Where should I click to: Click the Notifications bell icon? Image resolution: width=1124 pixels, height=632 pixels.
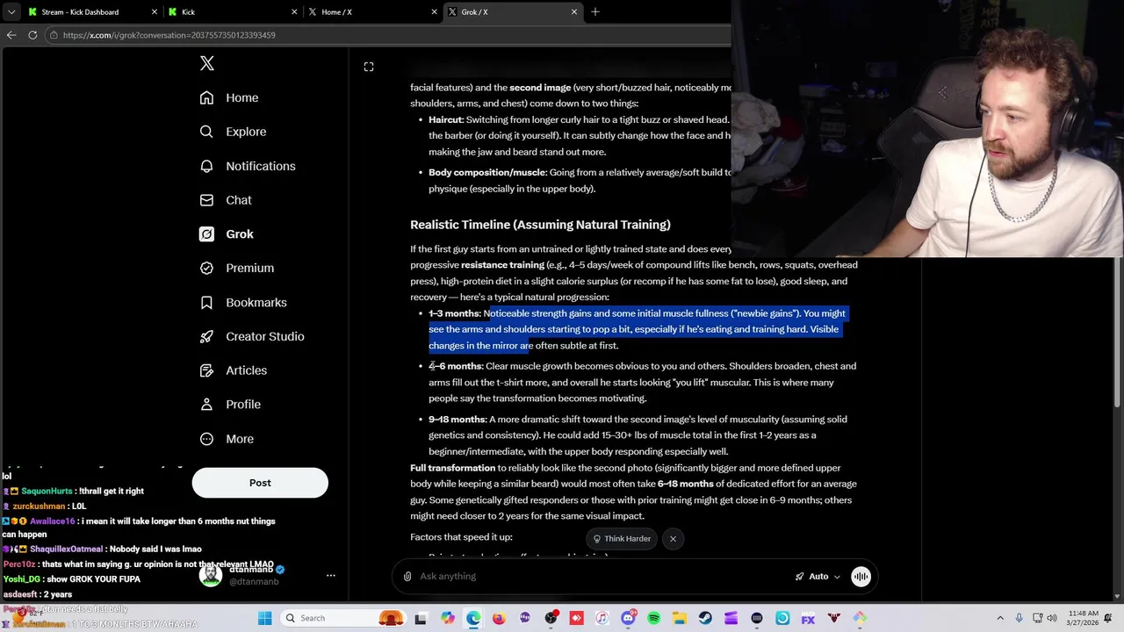coord(206,166)
